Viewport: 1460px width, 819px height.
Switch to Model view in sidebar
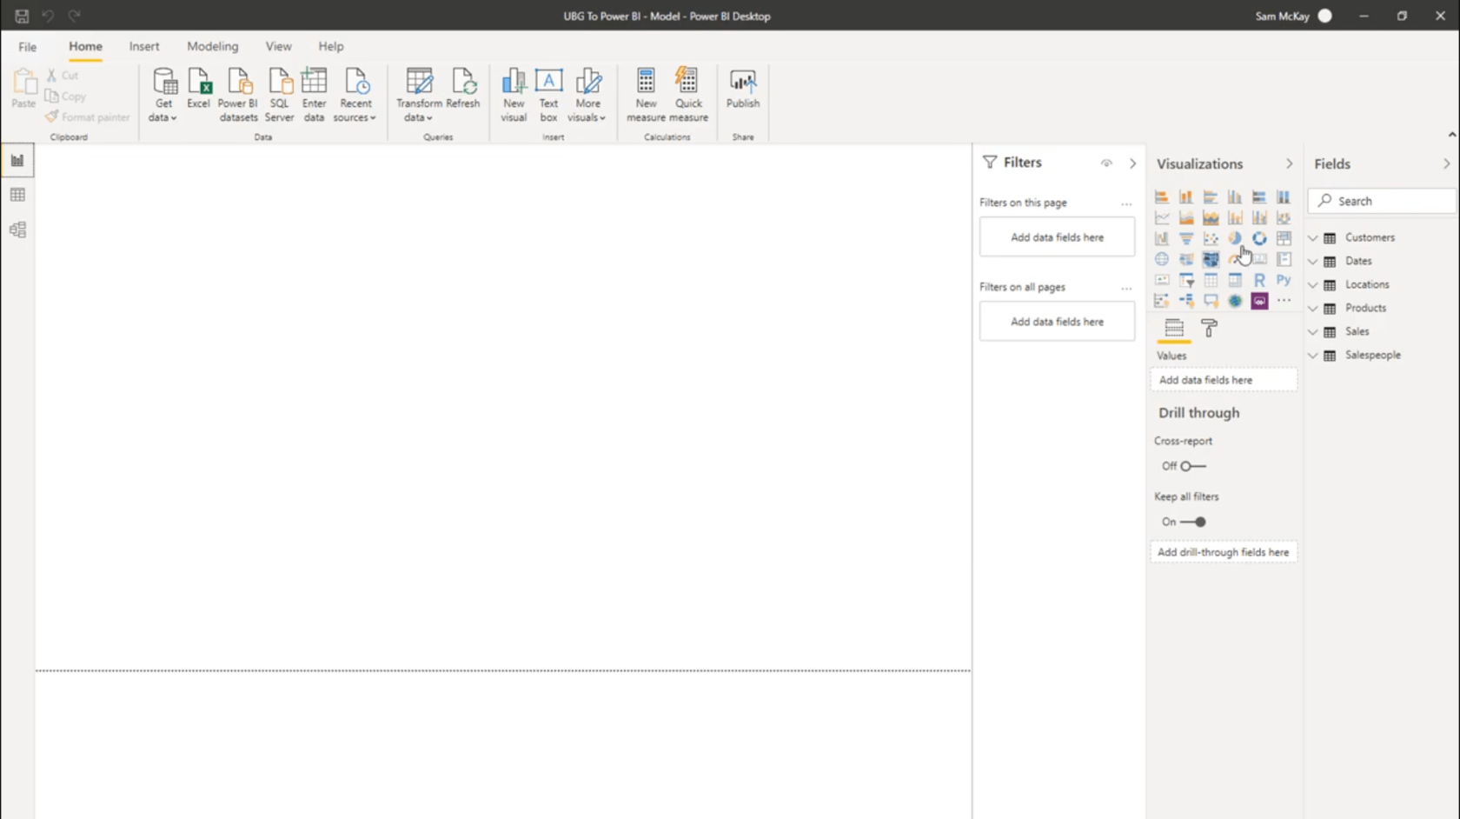tap(17, 230)
